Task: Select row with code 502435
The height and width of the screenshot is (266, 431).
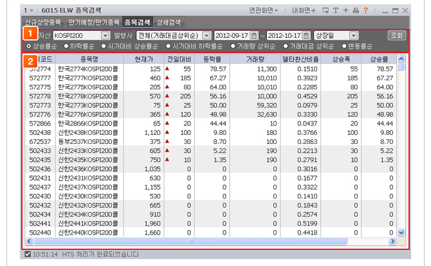Action: tap(211, 160)
